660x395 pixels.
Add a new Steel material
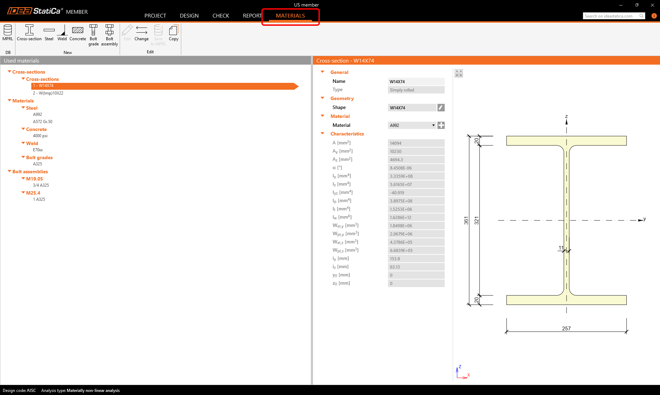pos(49,33)
